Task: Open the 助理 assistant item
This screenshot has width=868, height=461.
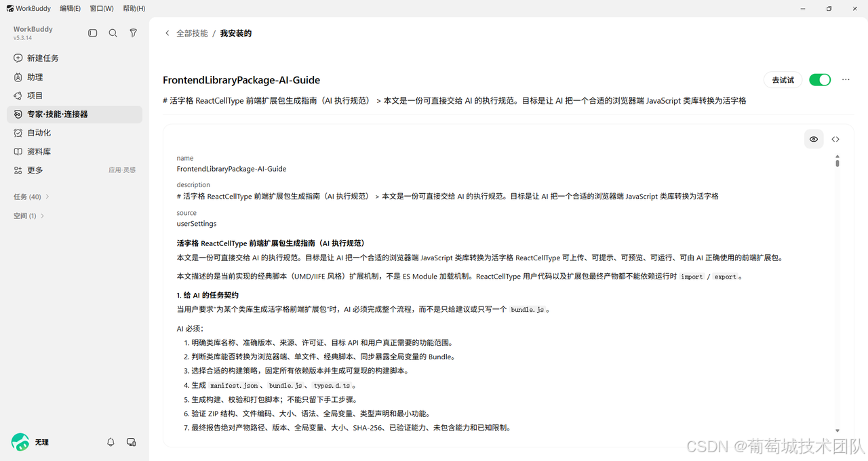Action: (x=75, y=77)
